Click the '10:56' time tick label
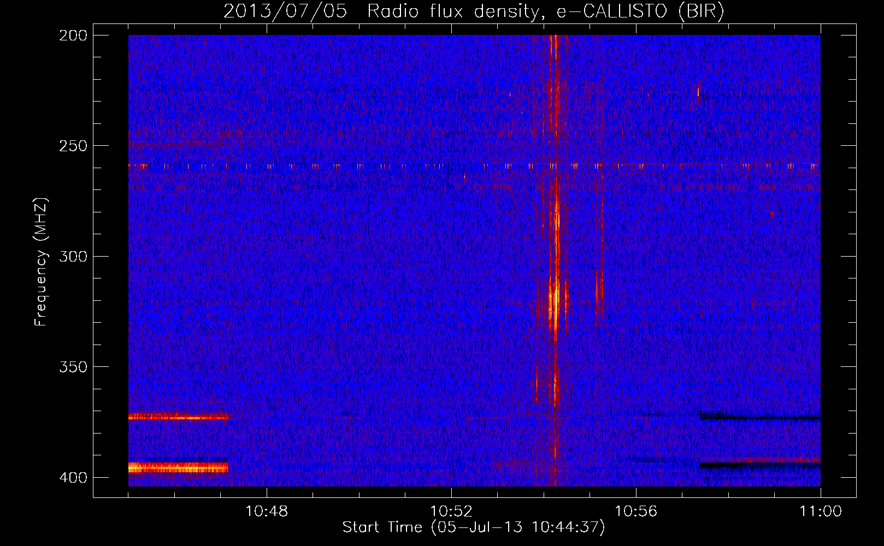 coord(636,512)
